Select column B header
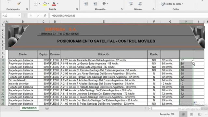 coord(23,22)
